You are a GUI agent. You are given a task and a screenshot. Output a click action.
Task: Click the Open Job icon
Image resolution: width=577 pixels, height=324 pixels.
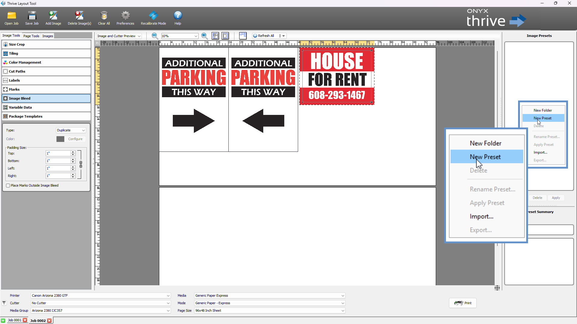[x=11, y=16]
